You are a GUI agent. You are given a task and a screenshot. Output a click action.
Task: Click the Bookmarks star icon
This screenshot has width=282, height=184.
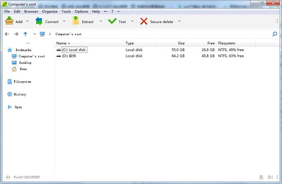10,50
